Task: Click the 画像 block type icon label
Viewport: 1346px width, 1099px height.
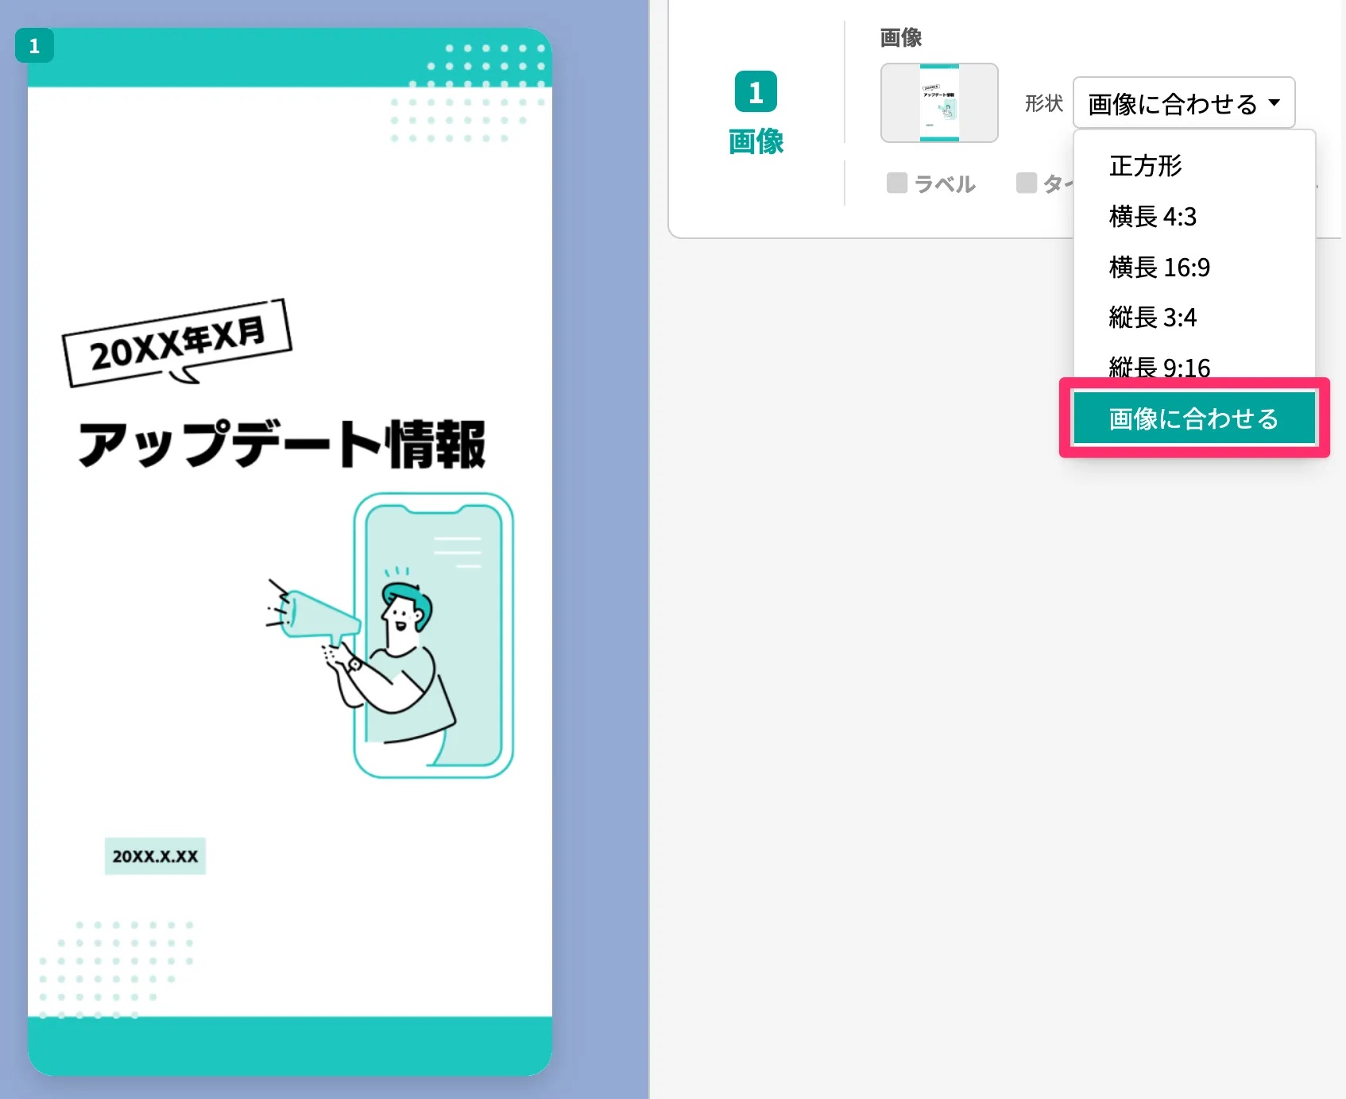Action: click(756, 143)
